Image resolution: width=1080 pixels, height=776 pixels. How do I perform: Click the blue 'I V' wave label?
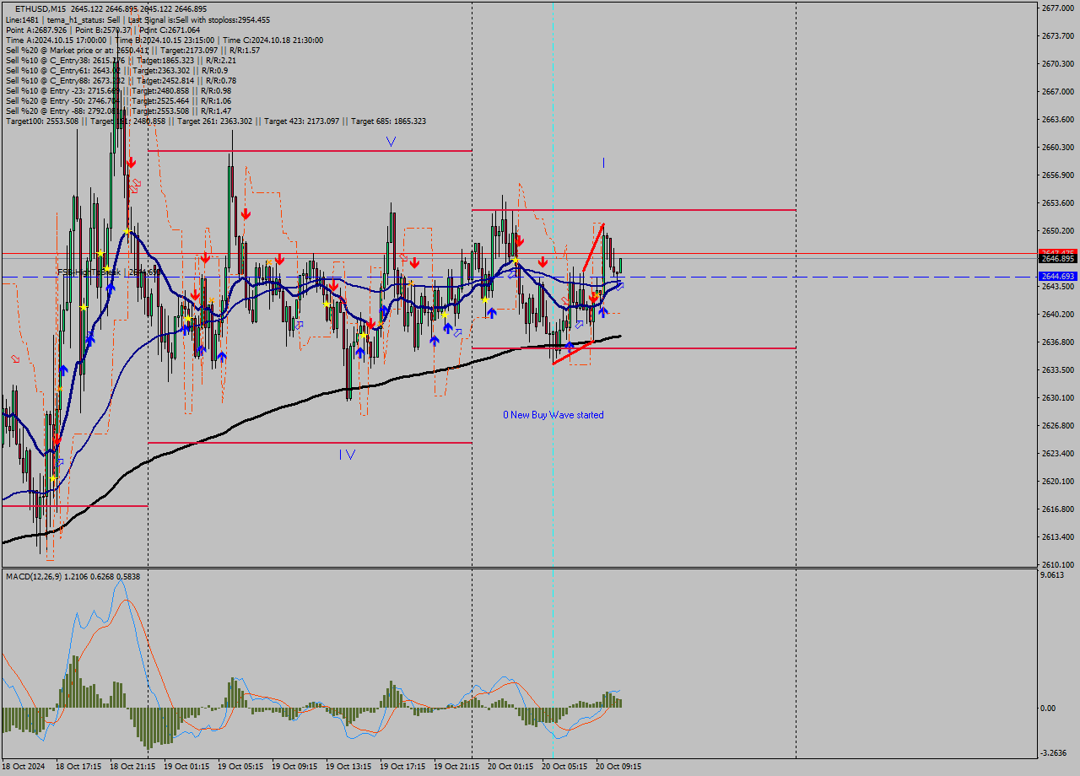348,455
